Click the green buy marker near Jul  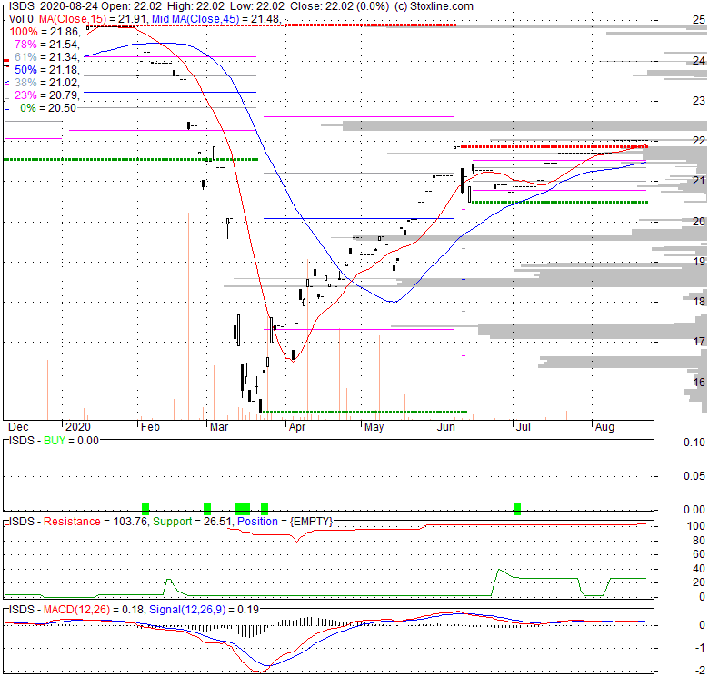click(517, 509)
